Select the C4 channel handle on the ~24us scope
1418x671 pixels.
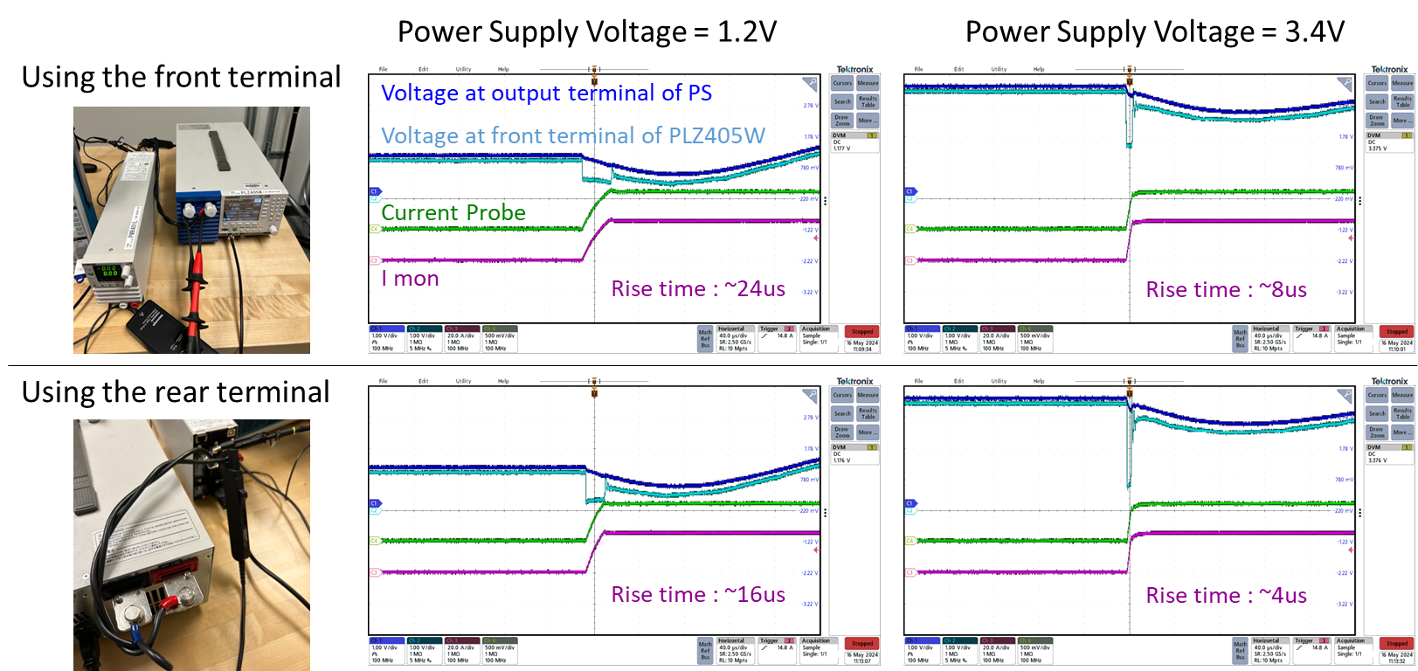point(375,229)
